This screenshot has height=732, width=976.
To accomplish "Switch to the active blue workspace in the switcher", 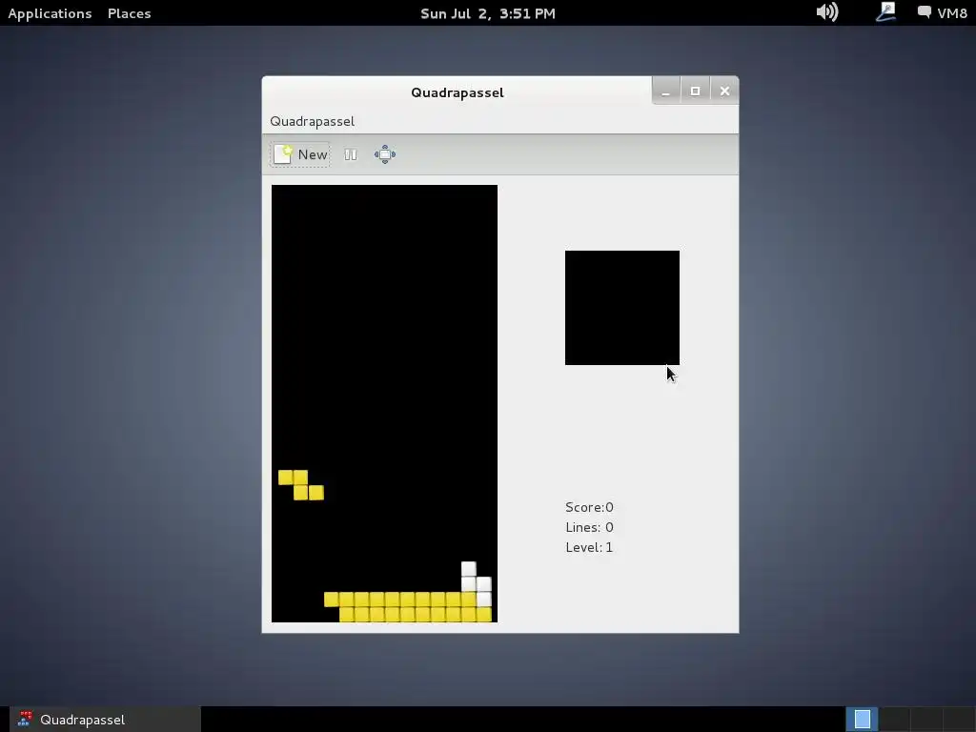I will coord(862,720).
